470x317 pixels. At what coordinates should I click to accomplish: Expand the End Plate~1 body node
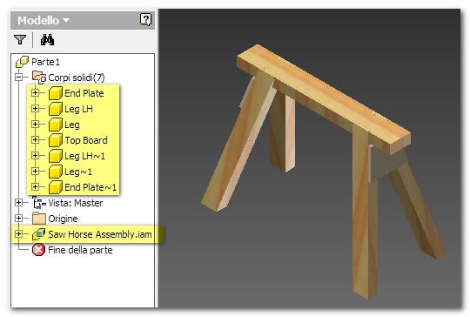click(35, 187)
